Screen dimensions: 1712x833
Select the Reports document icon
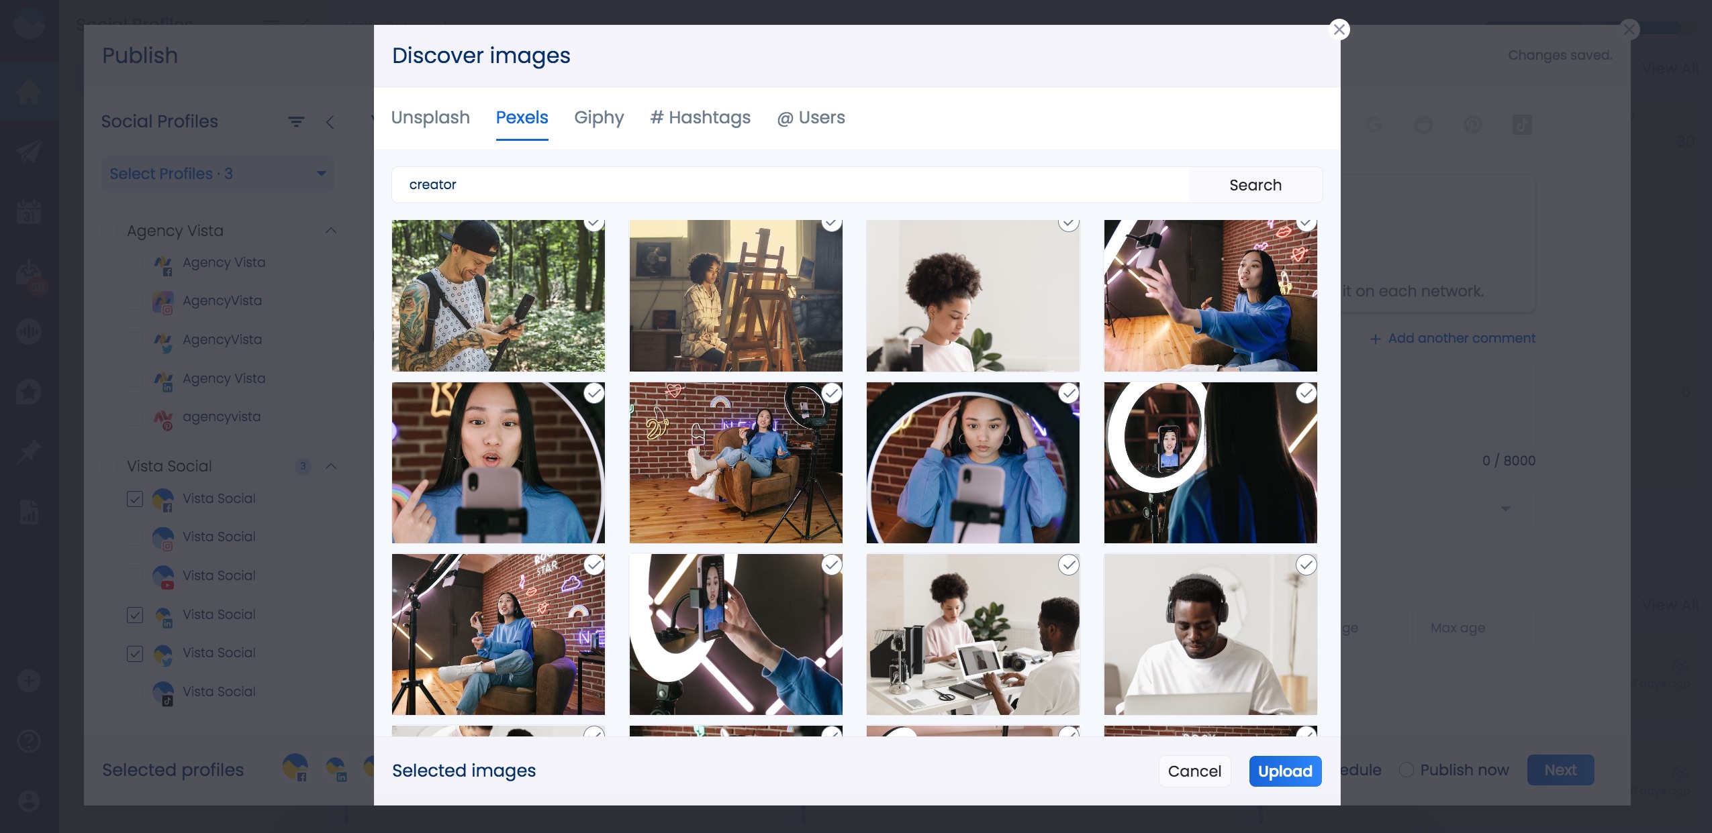coord(29,512)
